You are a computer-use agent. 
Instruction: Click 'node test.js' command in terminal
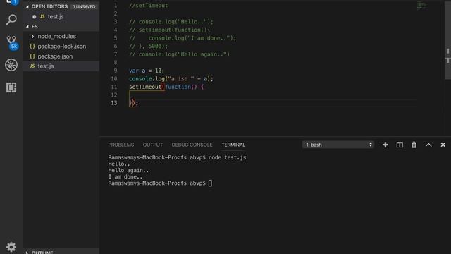tap(227, 157)
